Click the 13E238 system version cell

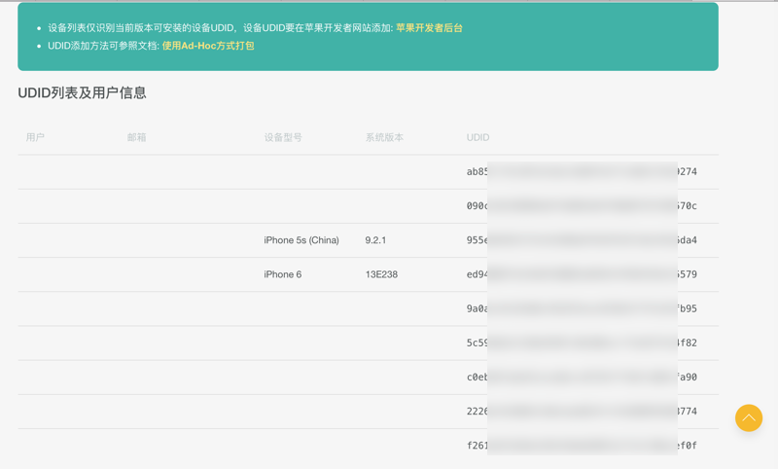pos(381,274)
